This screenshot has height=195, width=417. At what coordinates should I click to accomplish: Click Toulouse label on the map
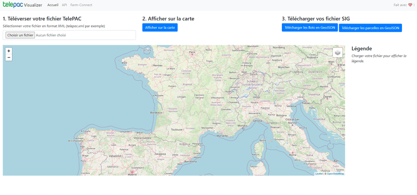[176, 130]
